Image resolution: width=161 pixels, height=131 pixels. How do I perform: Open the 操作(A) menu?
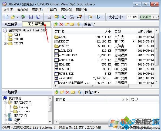click(23, 10)
